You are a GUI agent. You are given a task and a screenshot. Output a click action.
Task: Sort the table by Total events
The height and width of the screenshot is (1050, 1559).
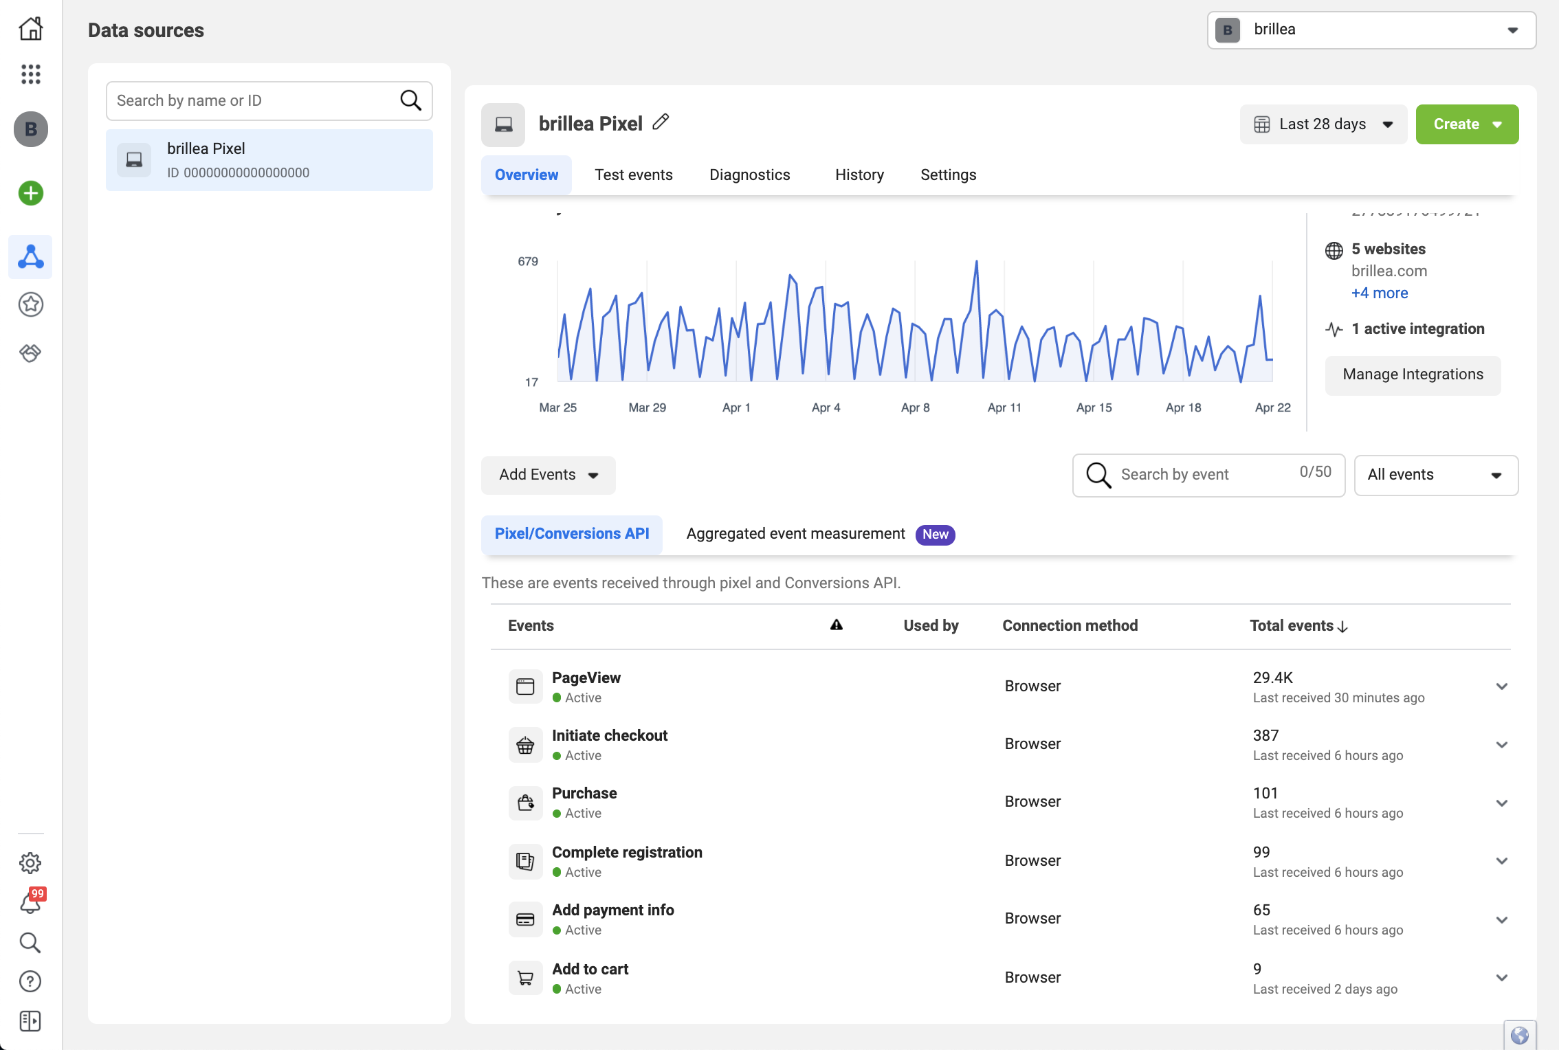coord(1298,625)
